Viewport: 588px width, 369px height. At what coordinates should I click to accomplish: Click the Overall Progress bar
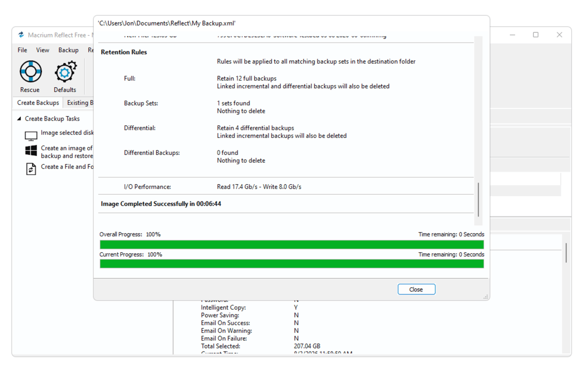292,245
